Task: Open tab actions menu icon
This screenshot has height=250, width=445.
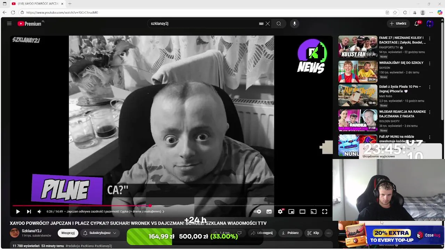Action: [x=5, y=4]
